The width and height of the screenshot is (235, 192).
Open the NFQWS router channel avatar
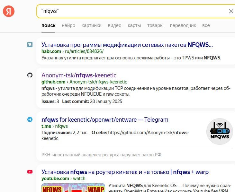220,131
